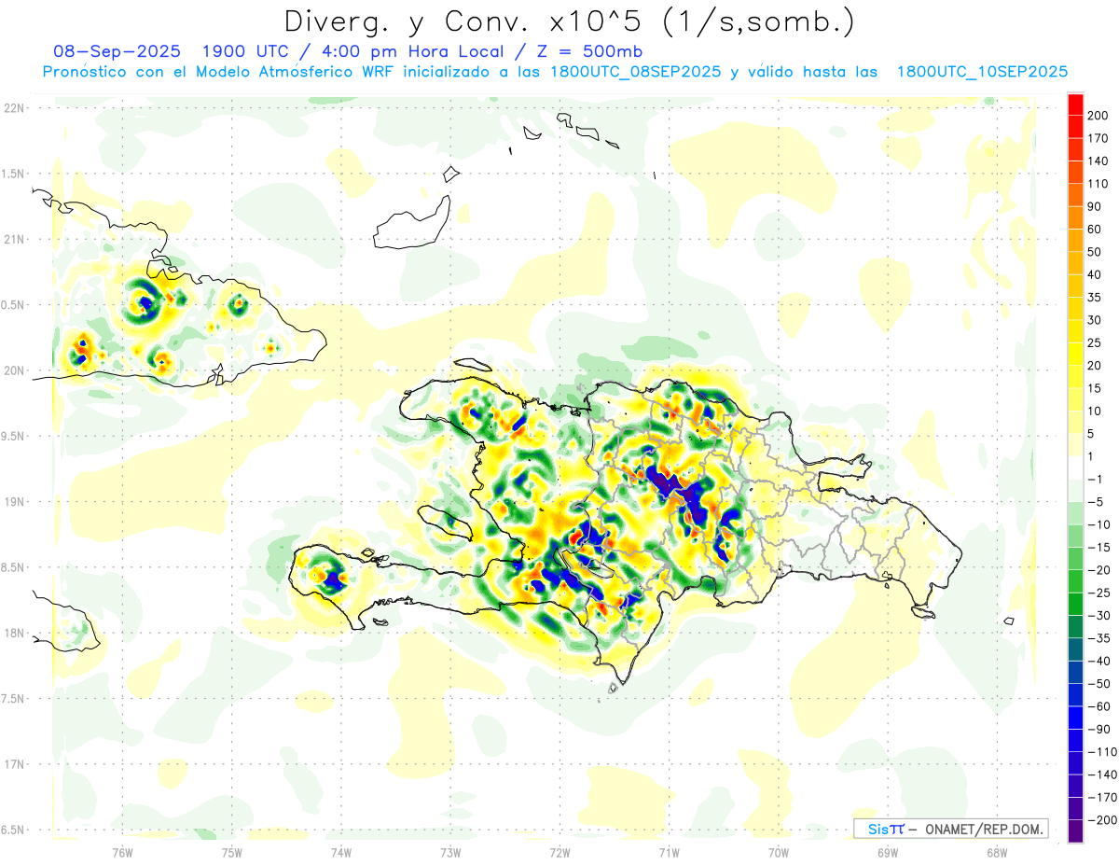Click the 74W longitude label
This screenshot has width=1119, height=865.
coord(341,852)
